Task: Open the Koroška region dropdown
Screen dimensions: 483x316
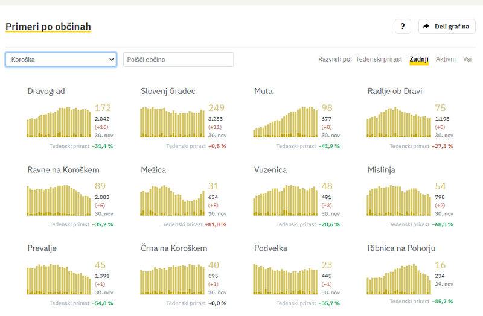Action: 60,60
